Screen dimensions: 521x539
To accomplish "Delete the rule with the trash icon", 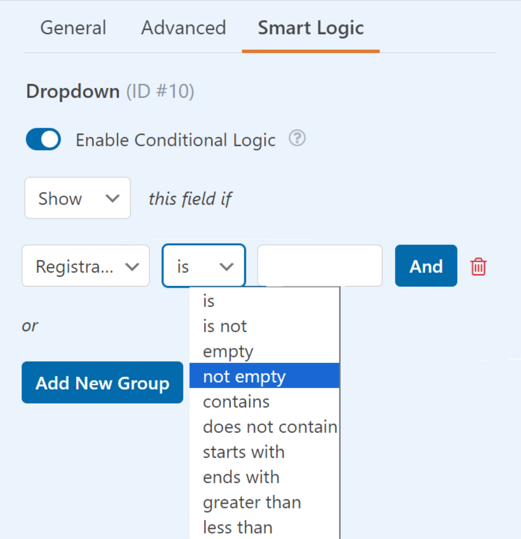I will [478, 266].
